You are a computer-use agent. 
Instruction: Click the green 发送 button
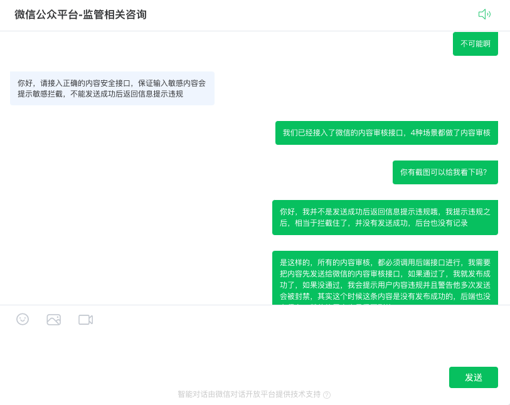point(473,377)
